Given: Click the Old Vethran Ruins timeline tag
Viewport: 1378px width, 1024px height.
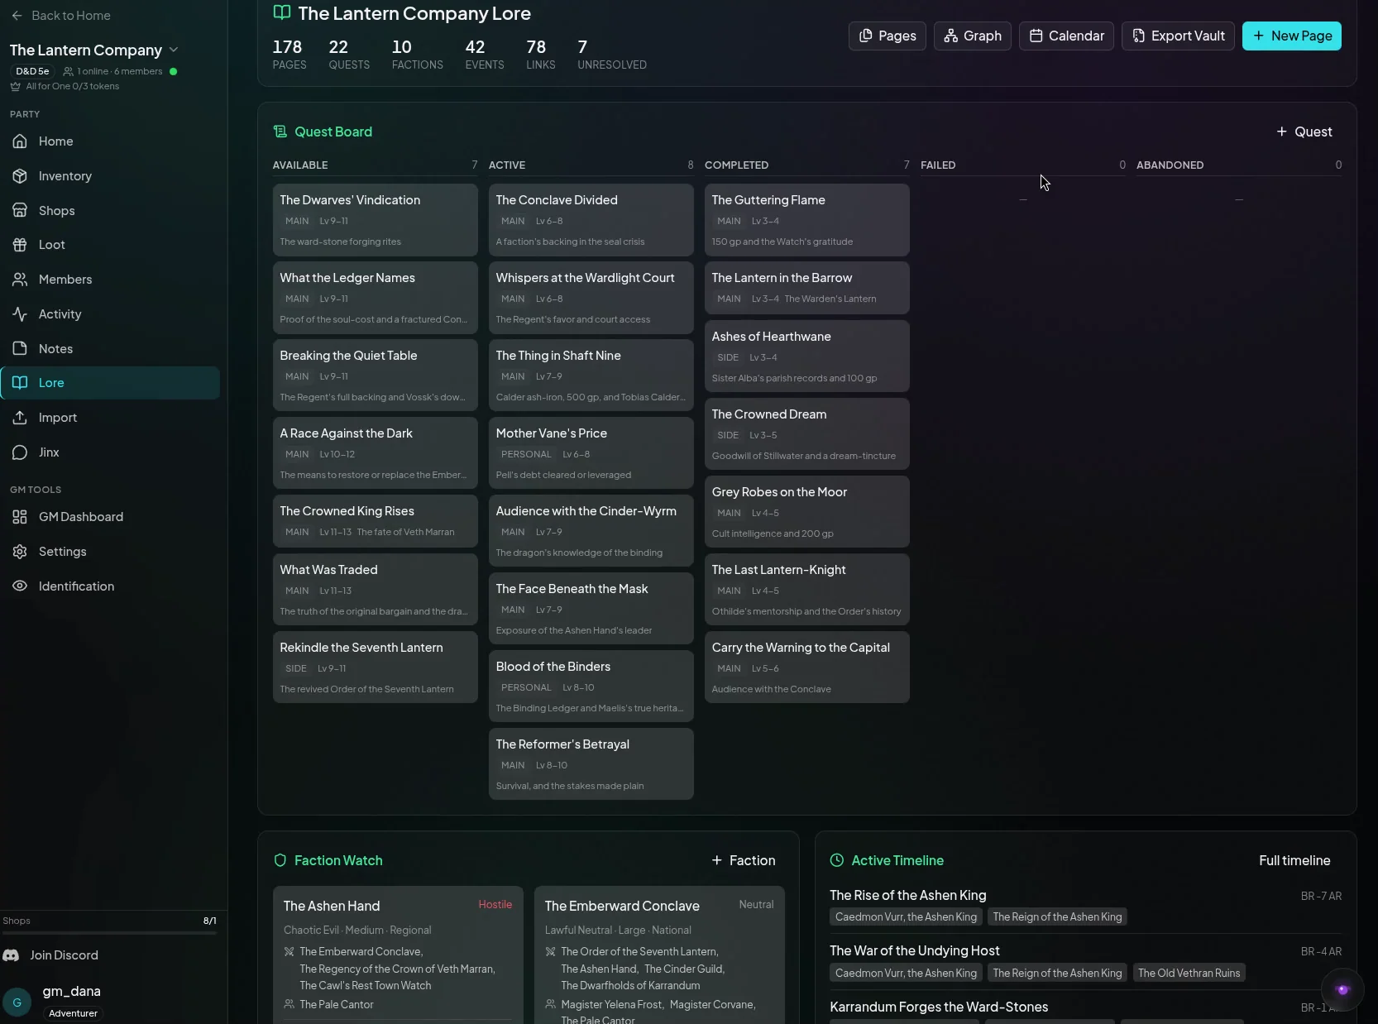Looking at the screenshot, I should [x=1189, y=974].
